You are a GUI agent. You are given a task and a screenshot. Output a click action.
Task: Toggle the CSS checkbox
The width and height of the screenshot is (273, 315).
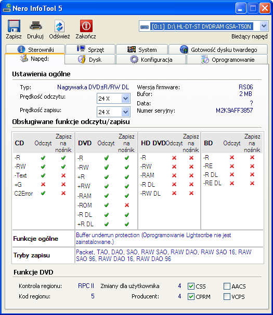191,286
